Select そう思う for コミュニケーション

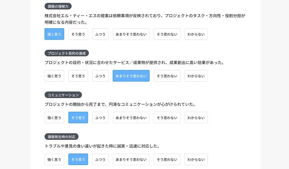(78, 118)
